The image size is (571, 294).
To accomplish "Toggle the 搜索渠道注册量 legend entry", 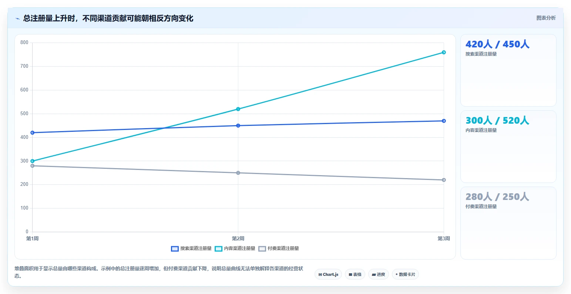I will 191,248.
